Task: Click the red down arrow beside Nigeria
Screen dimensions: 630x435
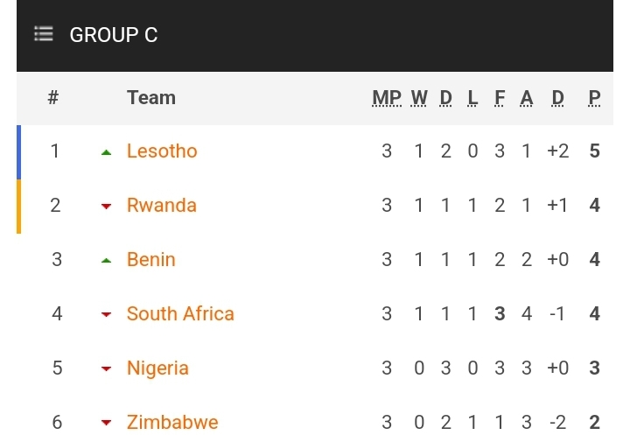Action: pyautogui.click(x=106, y=369)
